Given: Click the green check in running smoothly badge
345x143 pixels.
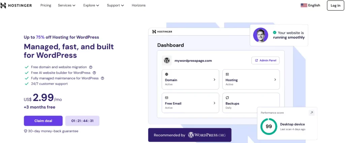Looking at the screenshot, I should (x=275, y=33).
